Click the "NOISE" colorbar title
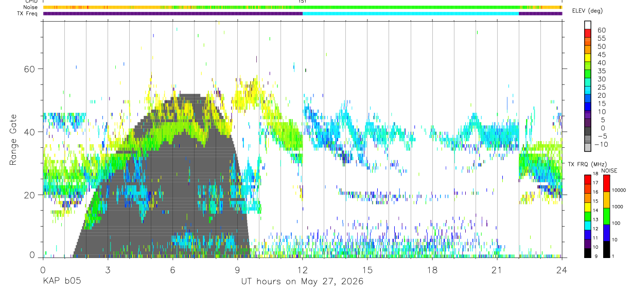The height and width of the screenshot is (292, 632). (x=609, y=170)
